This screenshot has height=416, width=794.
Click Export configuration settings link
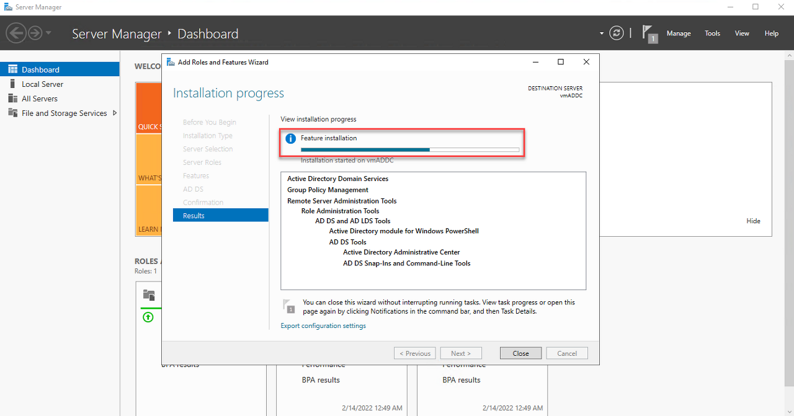click(323, 325)
